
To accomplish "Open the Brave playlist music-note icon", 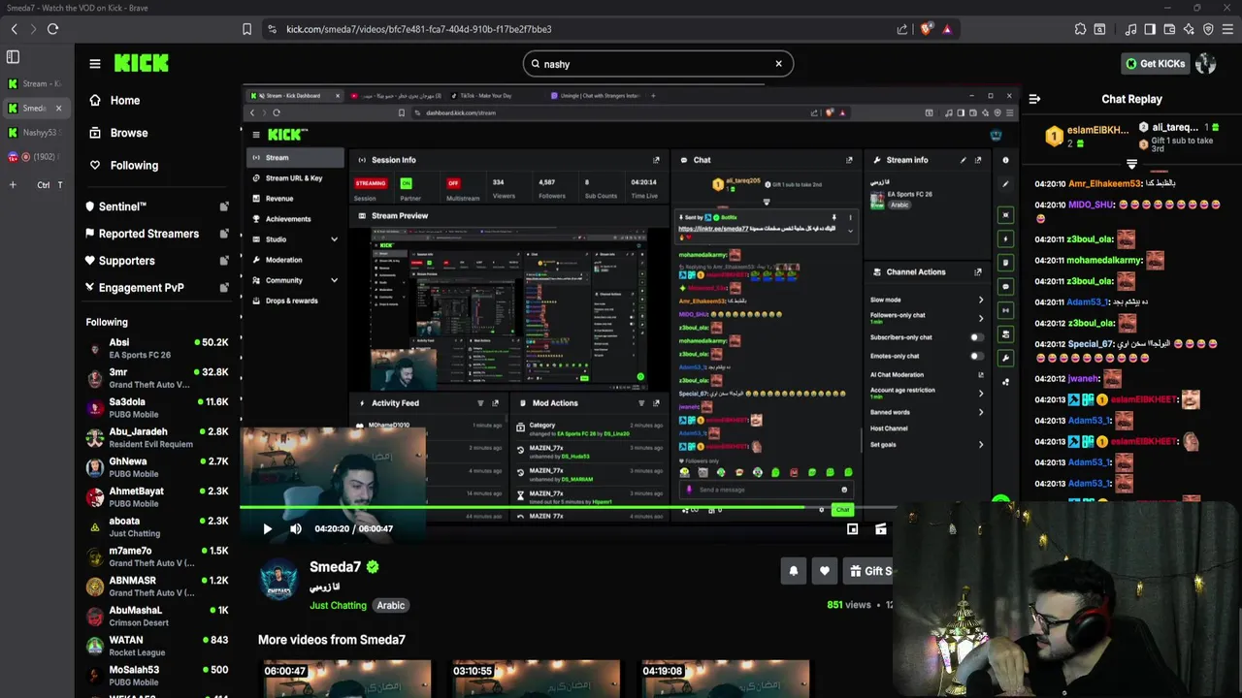I will tap(1130, 29).
